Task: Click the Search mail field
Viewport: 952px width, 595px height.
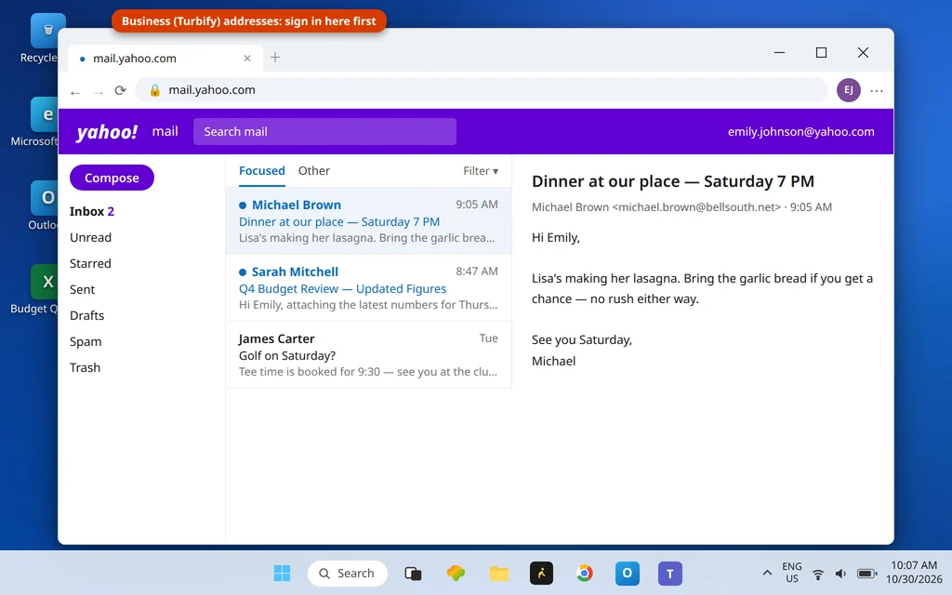Action: click(x=324, y=132)
